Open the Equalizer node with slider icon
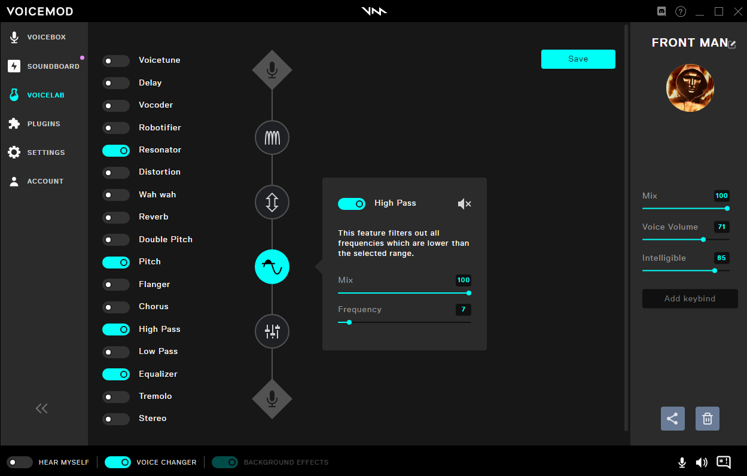Image resolution: width=747 pixels, height=476 pixels. [x=272, y=331]
